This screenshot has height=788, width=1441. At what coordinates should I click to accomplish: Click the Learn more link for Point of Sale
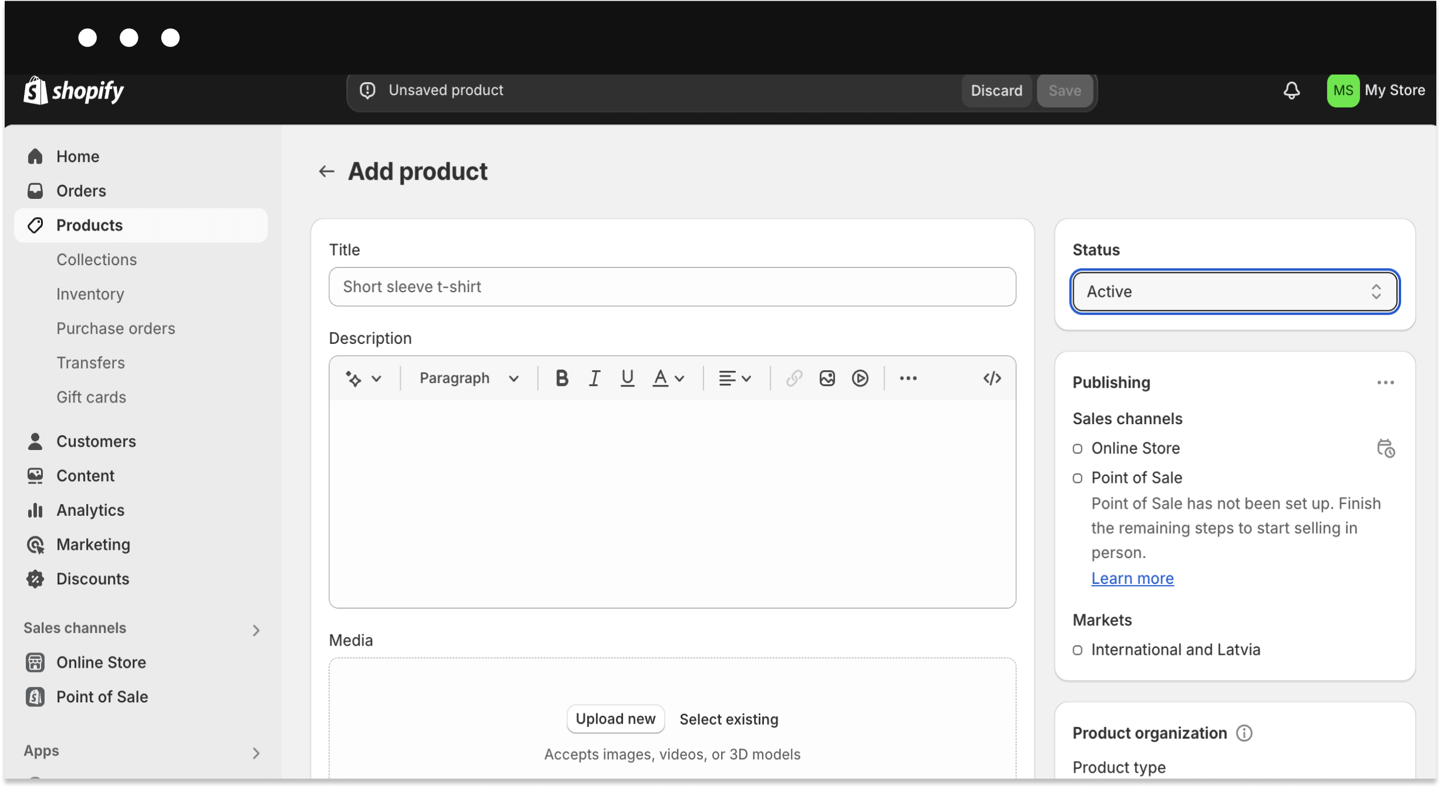tap(1132, 579)
